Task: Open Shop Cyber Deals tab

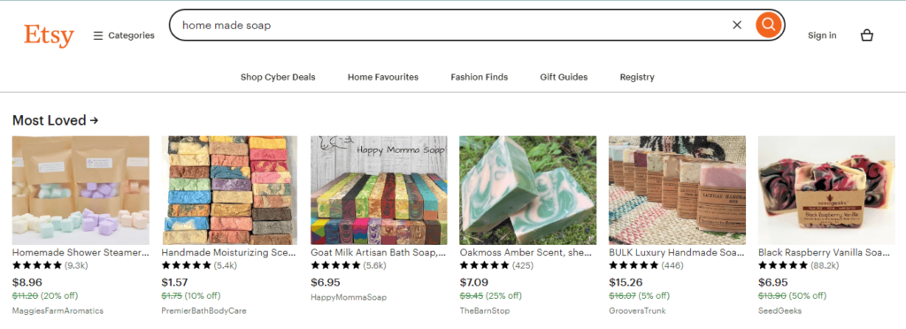Action: click(x=278, y=77)
